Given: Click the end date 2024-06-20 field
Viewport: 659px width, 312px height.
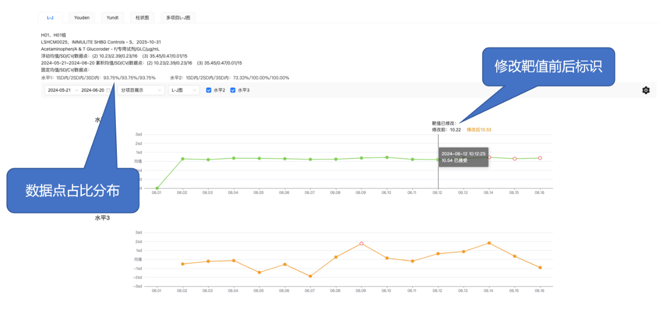Looking at the screenshot, I should pos(93,90).
